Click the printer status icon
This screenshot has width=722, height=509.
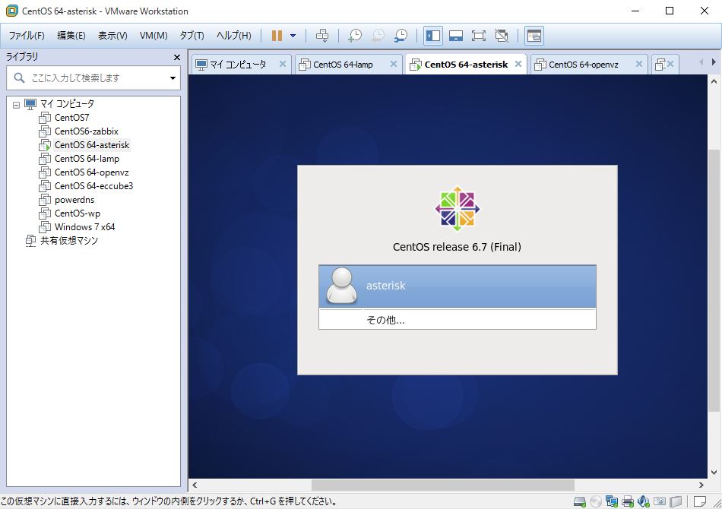[628, 501]
